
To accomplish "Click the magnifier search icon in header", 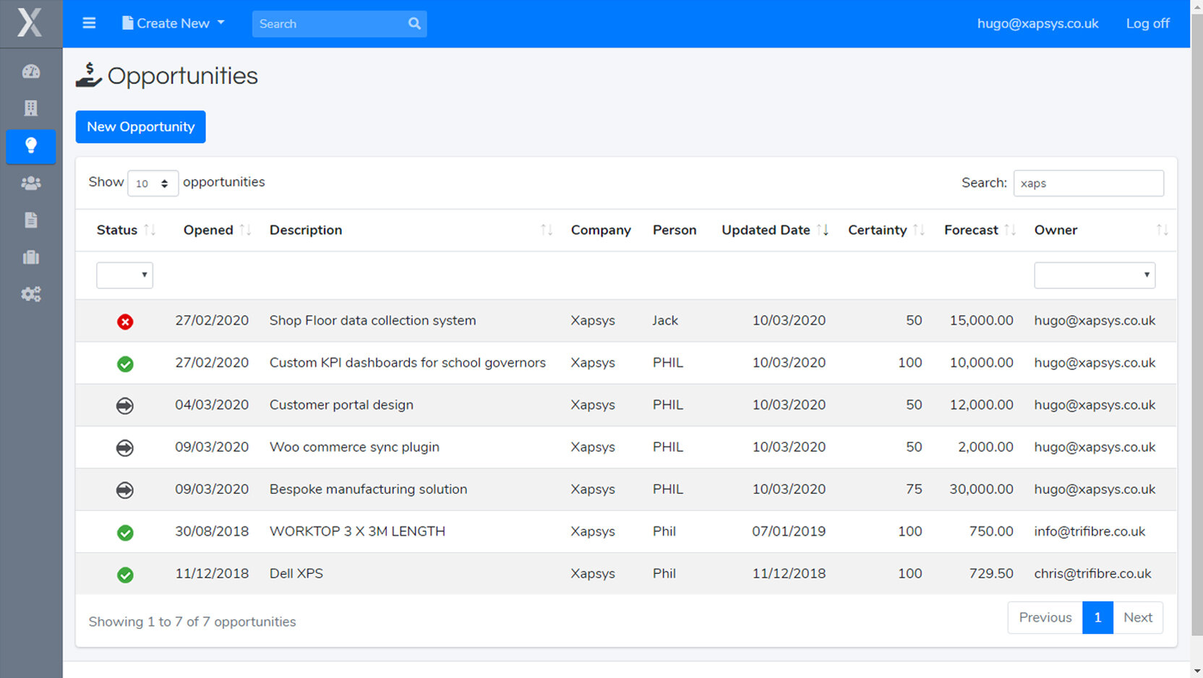I will pos(414,24).
